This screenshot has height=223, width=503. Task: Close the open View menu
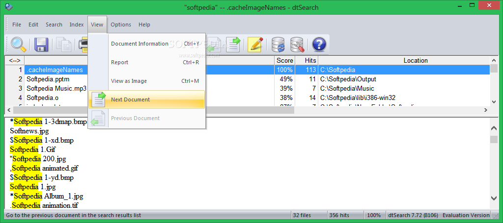(x=97, y=25)
